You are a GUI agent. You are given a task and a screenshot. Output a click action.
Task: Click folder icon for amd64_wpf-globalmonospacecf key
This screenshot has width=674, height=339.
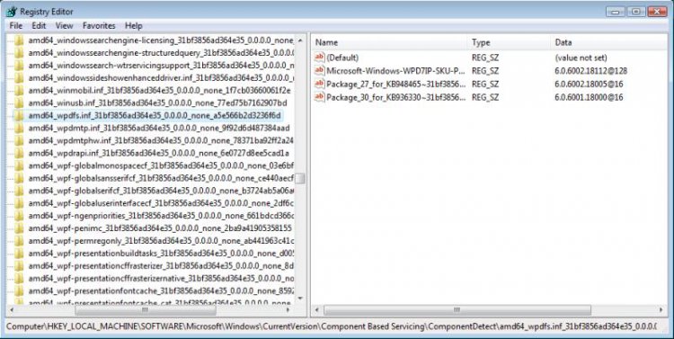[19, 165]
